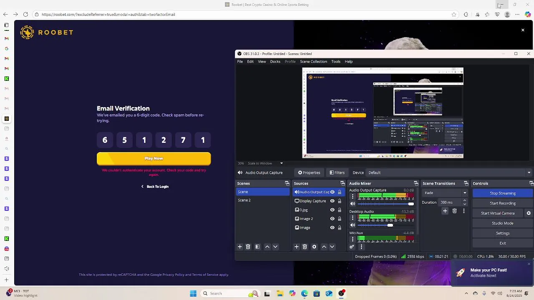
Task: Open OBS Scene Collection menu
Action: click(313, 61)
